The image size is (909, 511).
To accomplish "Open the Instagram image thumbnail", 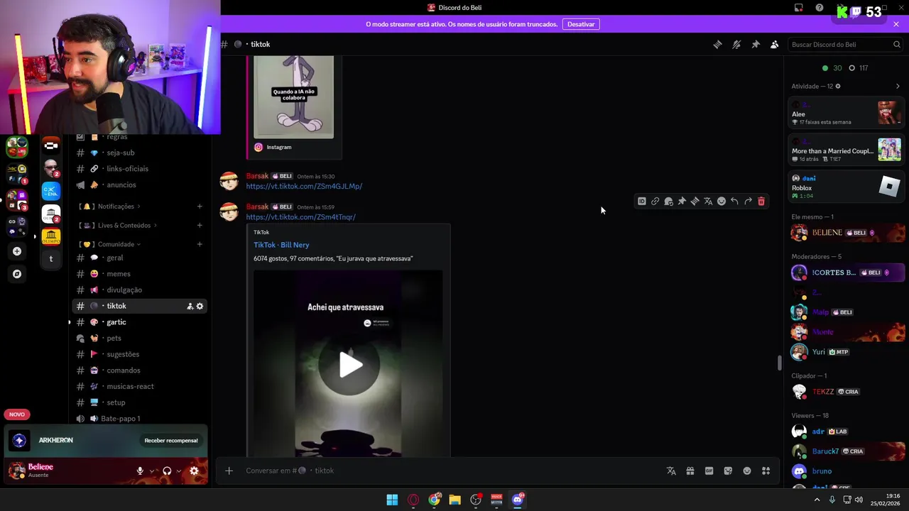I will pos(293,97).
